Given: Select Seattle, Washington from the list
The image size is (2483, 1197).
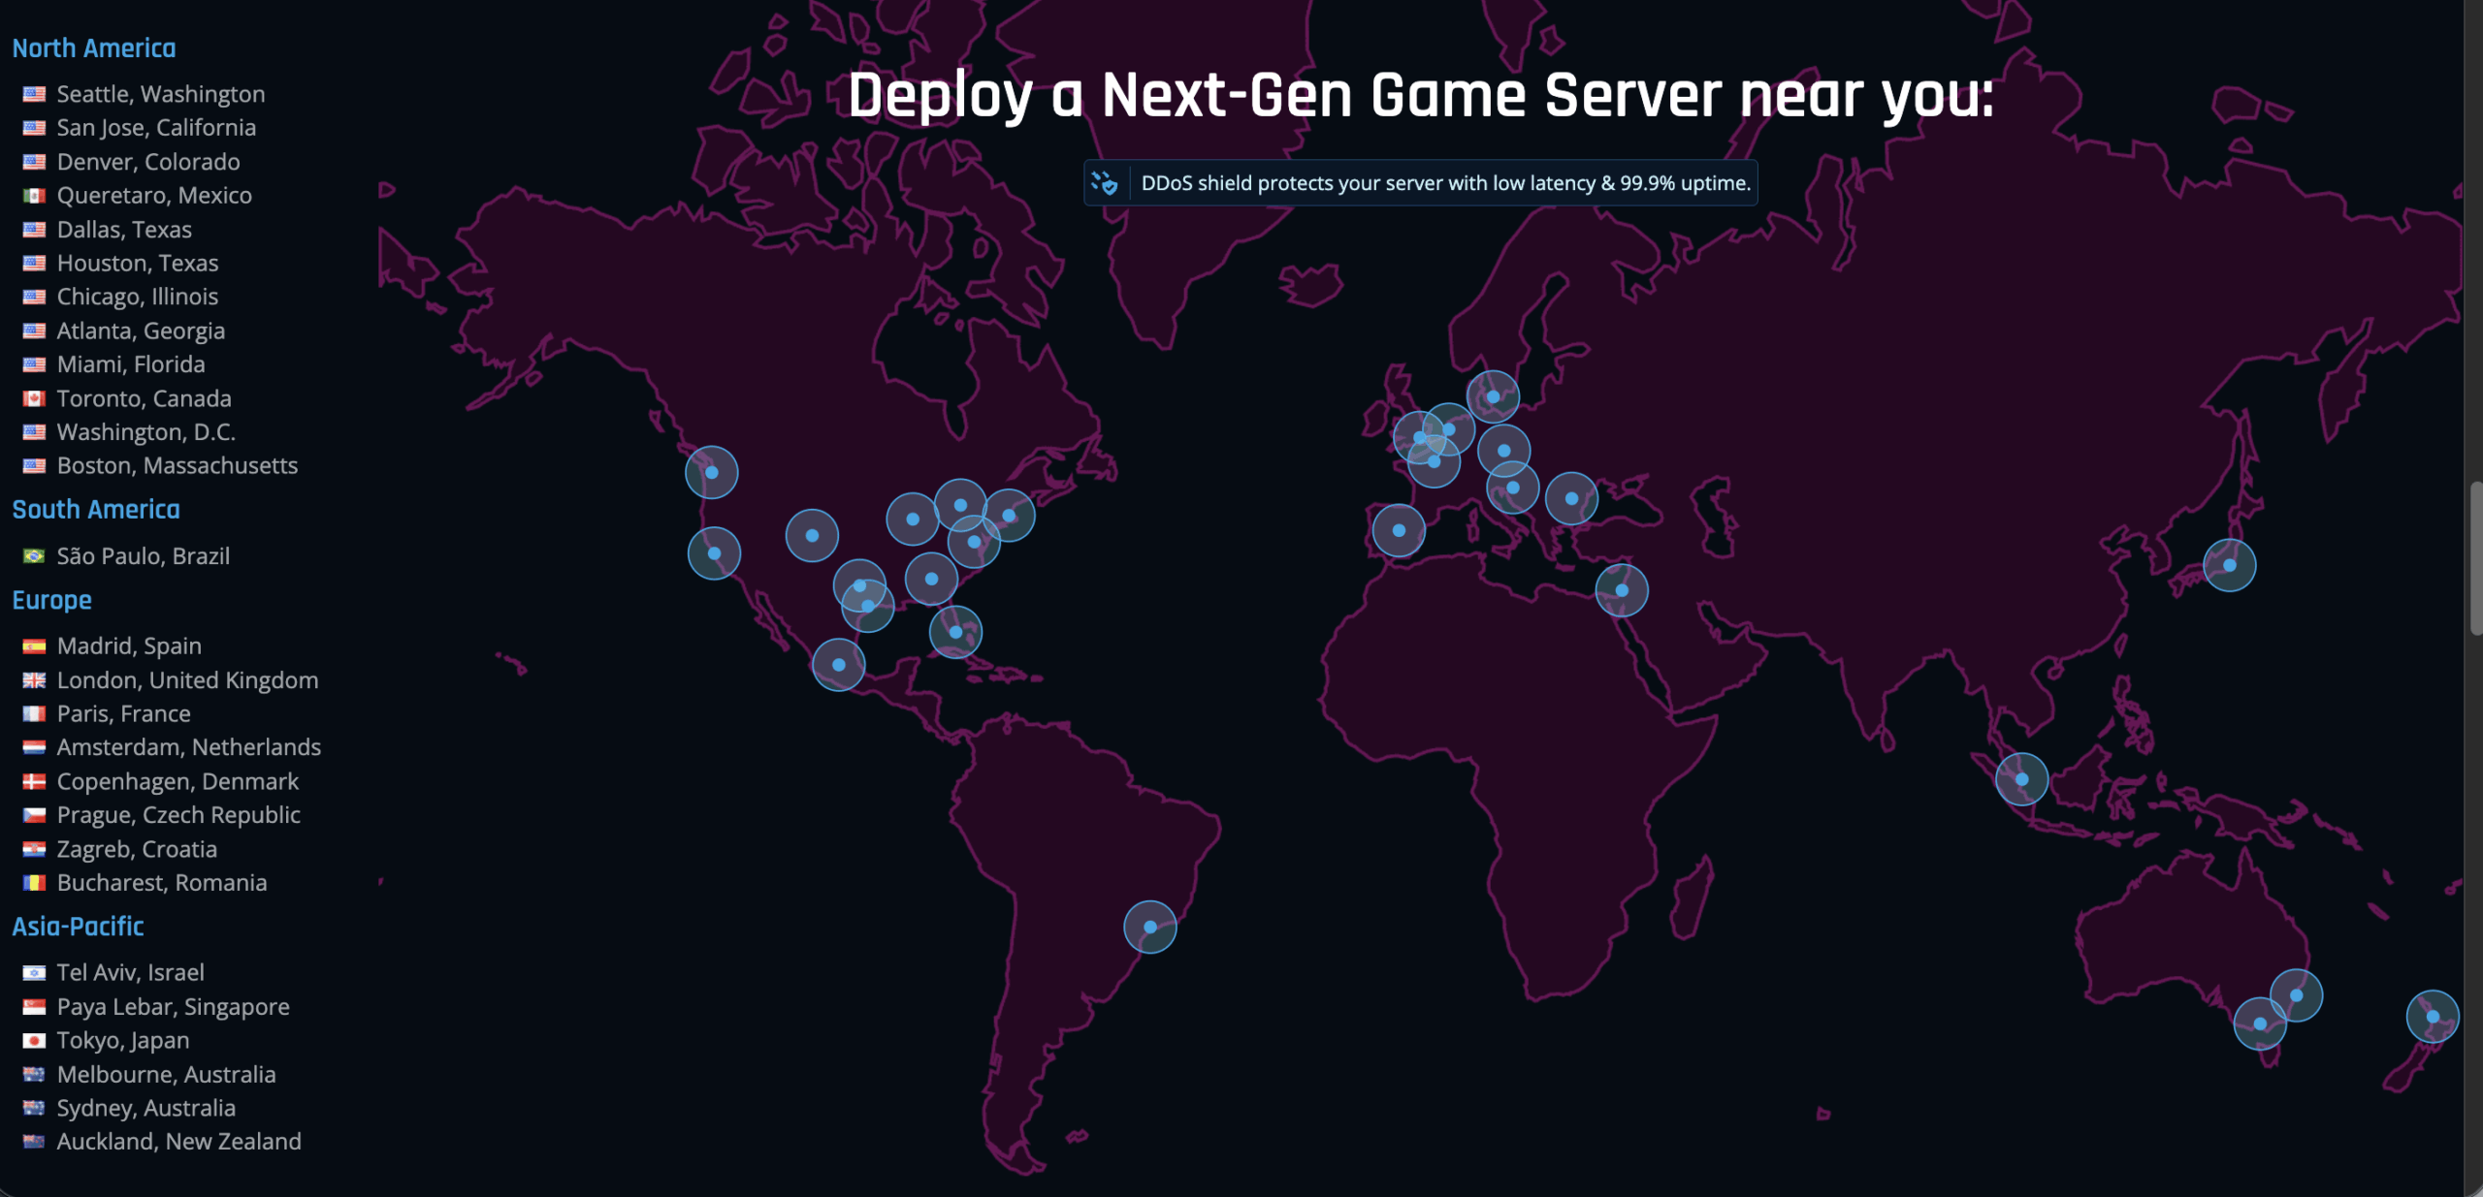Looking at the screenshot, I should point(160,94).
